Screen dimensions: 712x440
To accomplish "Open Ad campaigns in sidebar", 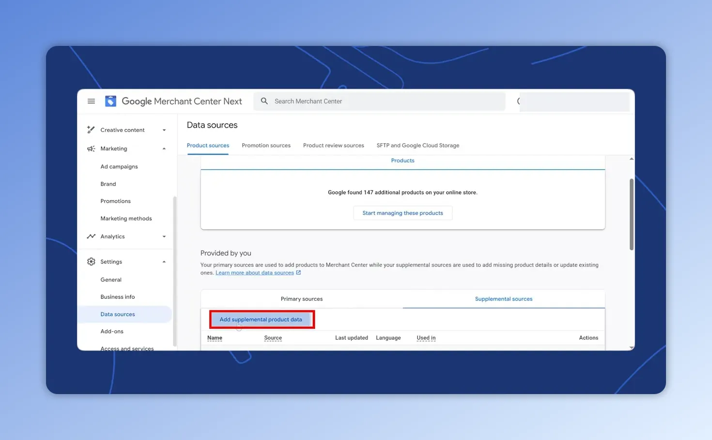I will [x=119, y=167].
